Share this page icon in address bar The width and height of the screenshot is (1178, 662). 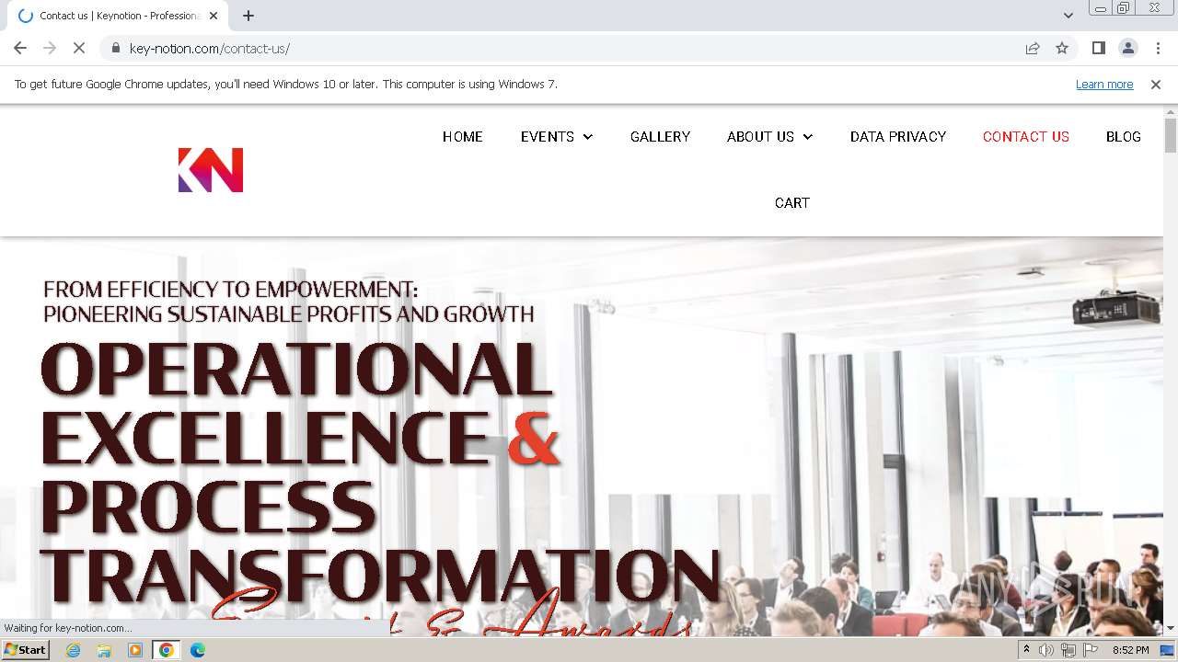point(1033,48)
